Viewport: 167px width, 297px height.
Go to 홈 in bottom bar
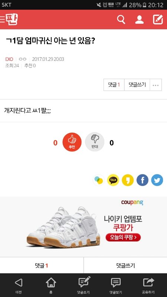click(51, 285)
